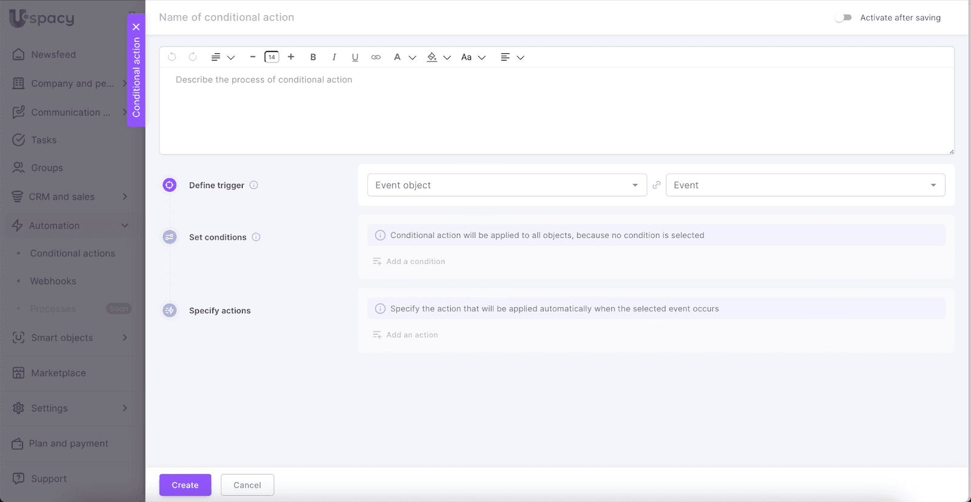
Task: Click the insert link icon in the toolbar
Action: pyautogui.click(x=376, y=57)
